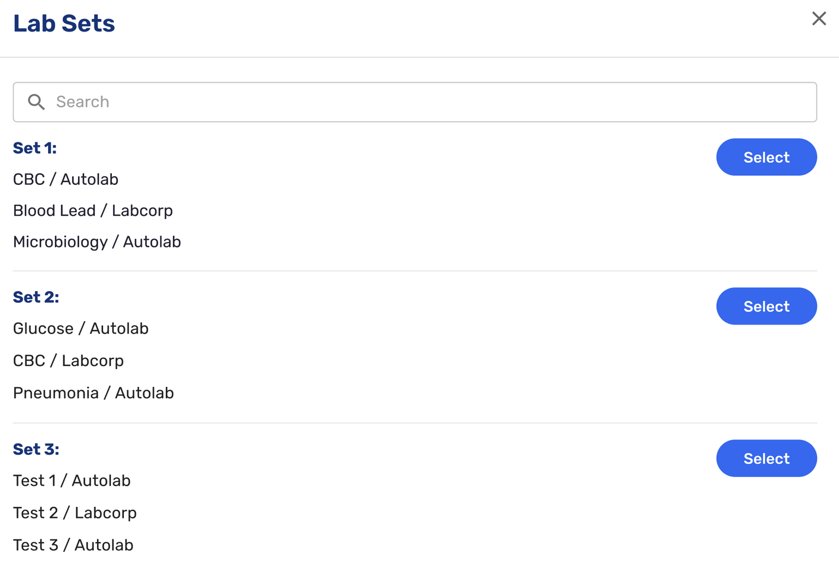Click the CBC / Labcorp entry
Image resolution: width=839 pixels, height=576 pixels.
click(68, 361)
